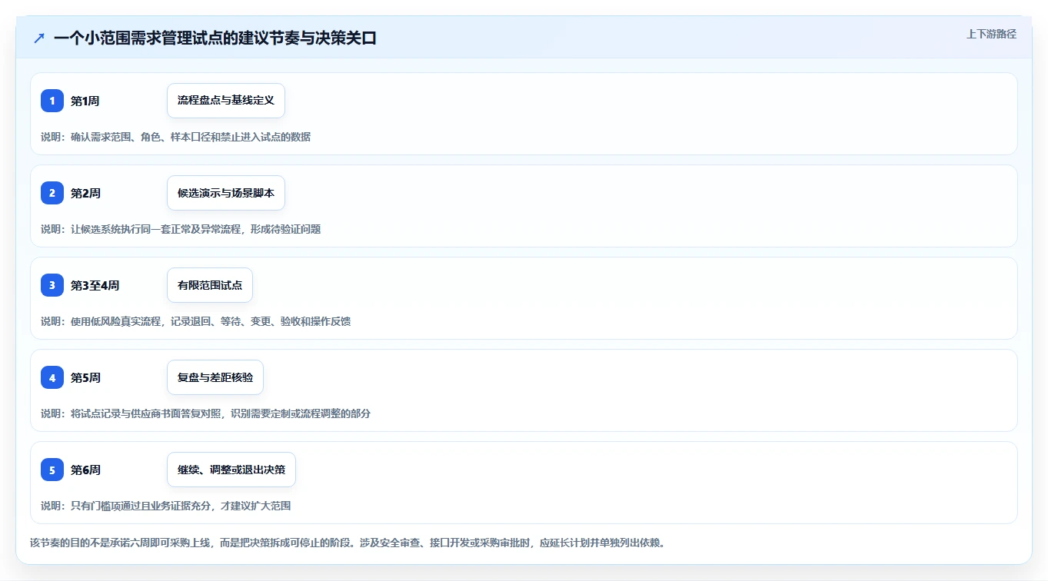
Task: Select the 有限范围试点 chip
Action: click(210, 285)
